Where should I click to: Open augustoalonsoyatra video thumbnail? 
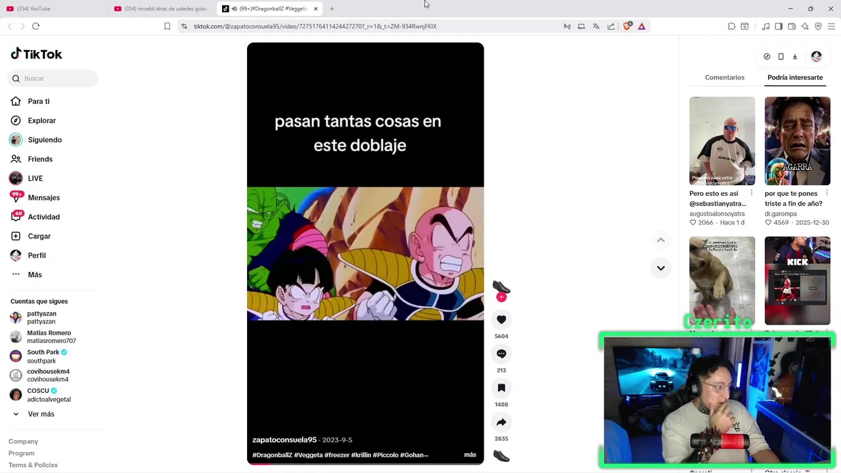point(722,141)
